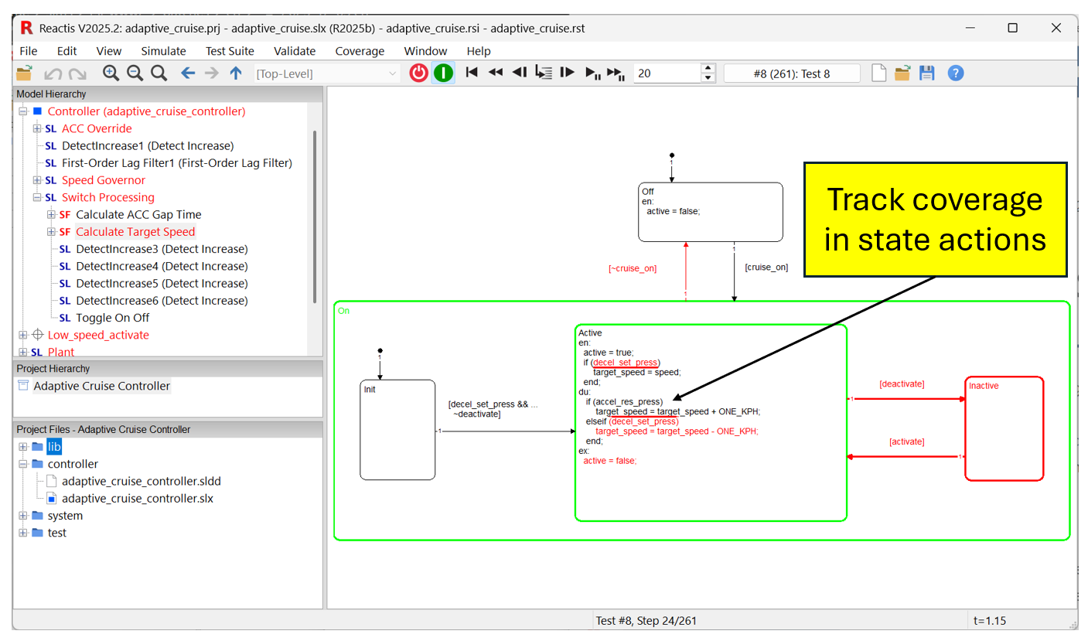Image resolution: width=1088 pixels, height=641 pixels.
Task: Jump to the start of the test
Action: pyautogui.click(x=472, y=72)
